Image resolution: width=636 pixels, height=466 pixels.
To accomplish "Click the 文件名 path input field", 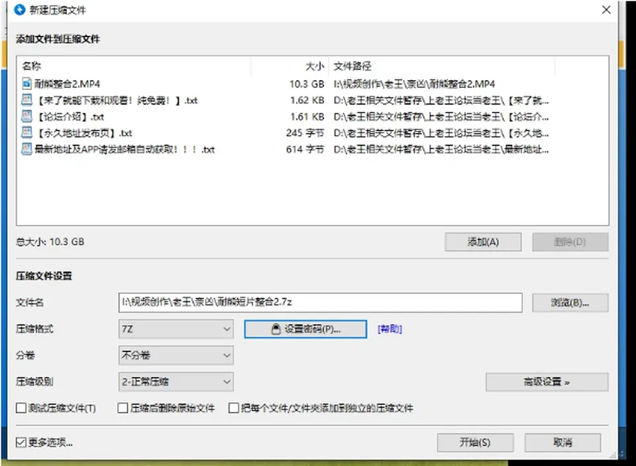I will click(x=321, y=303).
